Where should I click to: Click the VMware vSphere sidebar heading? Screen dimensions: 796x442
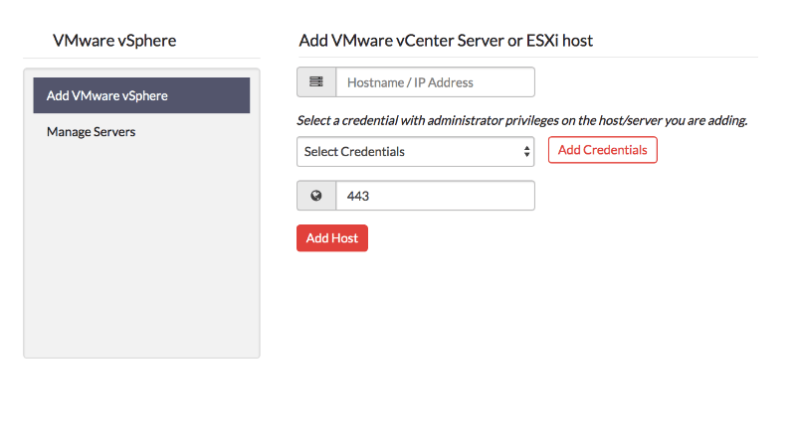[114, 41]
